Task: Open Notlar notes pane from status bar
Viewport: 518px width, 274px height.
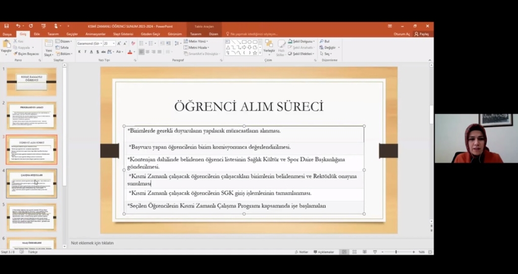Action: [x=301, y=252]
